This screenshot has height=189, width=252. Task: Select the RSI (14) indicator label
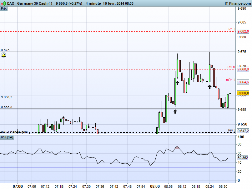coord(7,137)
